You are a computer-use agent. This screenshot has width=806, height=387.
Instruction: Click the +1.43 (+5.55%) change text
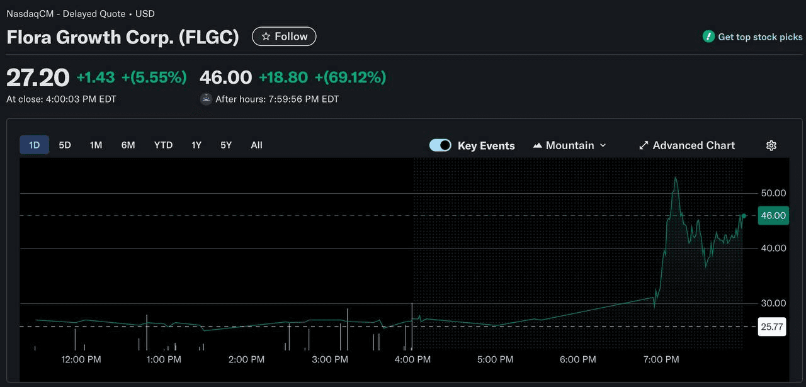tap(132, 77)
